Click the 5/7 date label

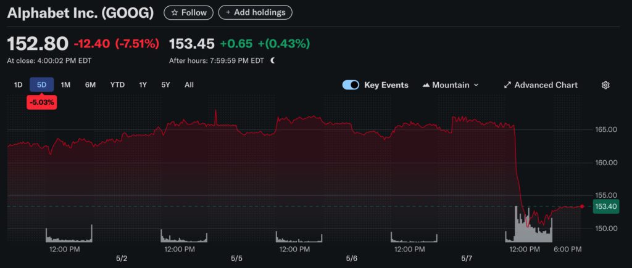pos(467,258)
